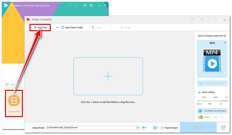Click the key icon in HD Video Converter Factory Pro
The width and height of the screenshot is (232, 135).
click(70, 5)
